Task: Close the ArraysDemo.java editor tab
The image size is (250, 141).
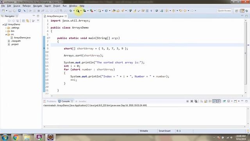Action: click(x=66, y=16)
